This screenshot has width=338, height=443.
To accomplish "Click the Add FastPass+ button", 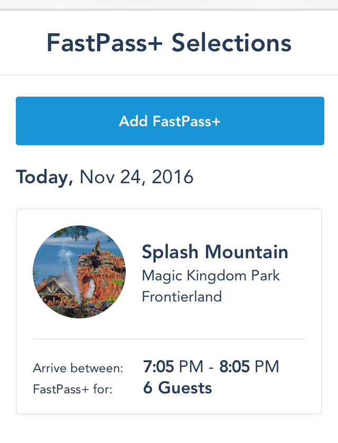I will [170, 121].
